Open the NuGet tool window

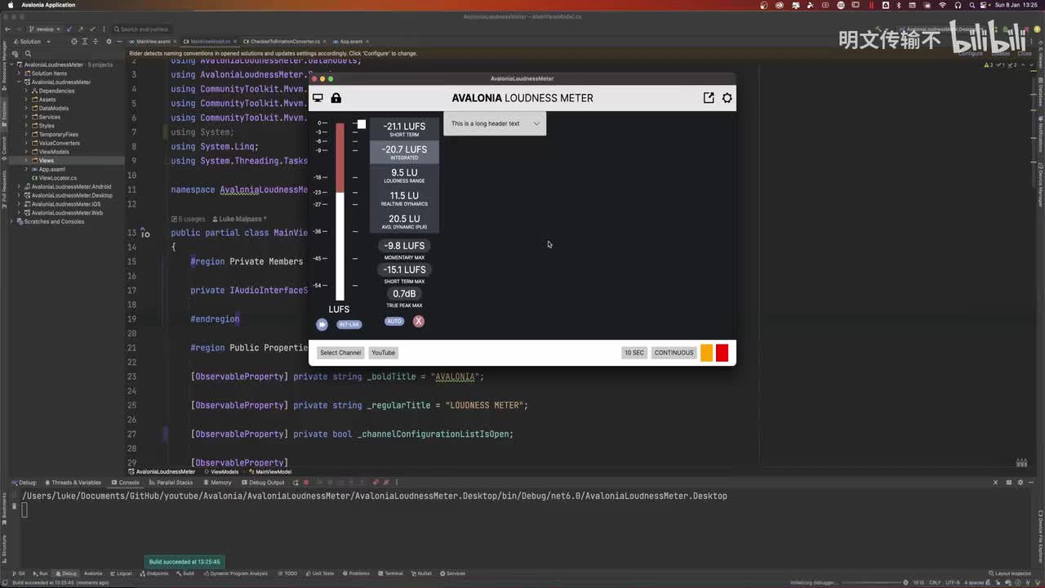point(421,573)
